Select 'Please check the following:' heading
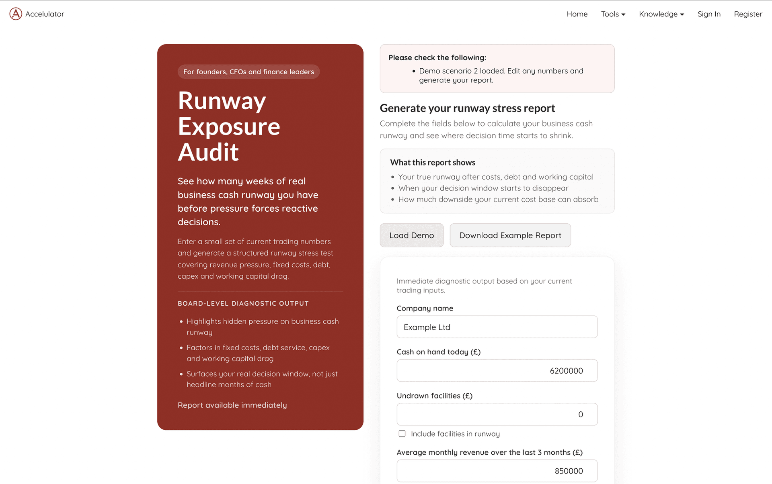 pyautogui.click(x=437, y=58)
